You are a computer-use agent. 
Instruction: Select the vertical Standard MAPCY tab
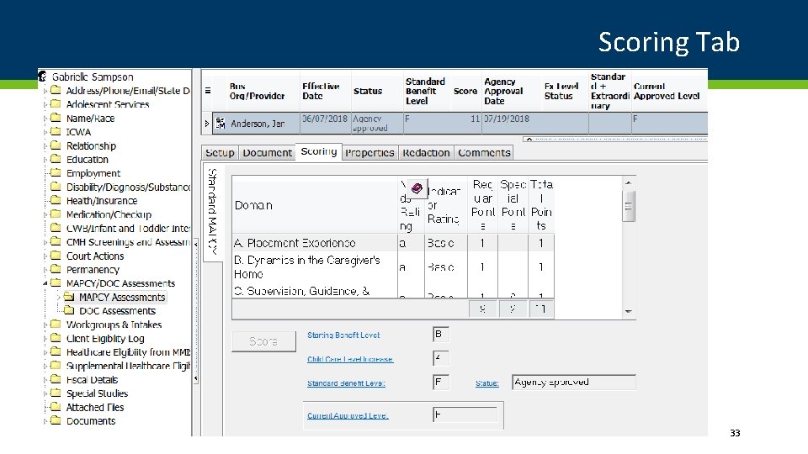click(212, 212)
